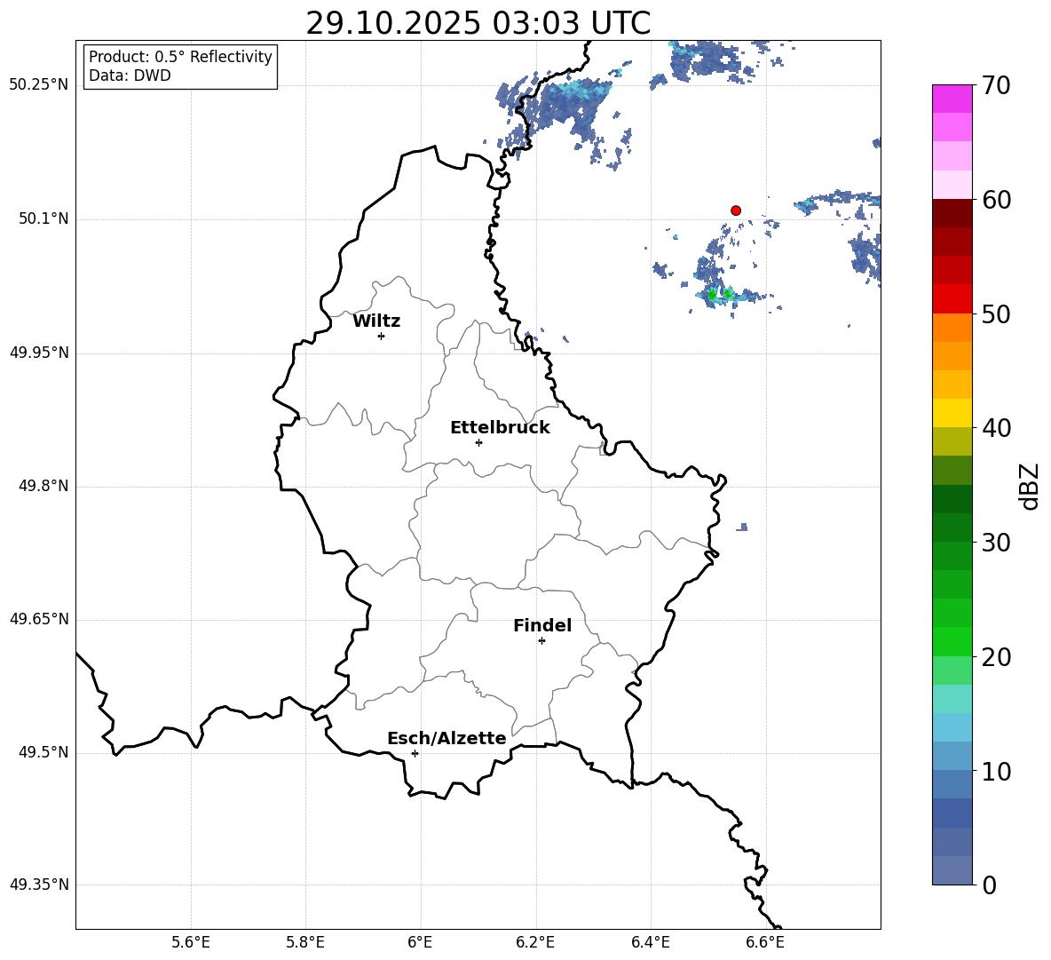Click the Esch/Alzette station cross marker
Viewport: 1051px width, 960px height.
415,753
